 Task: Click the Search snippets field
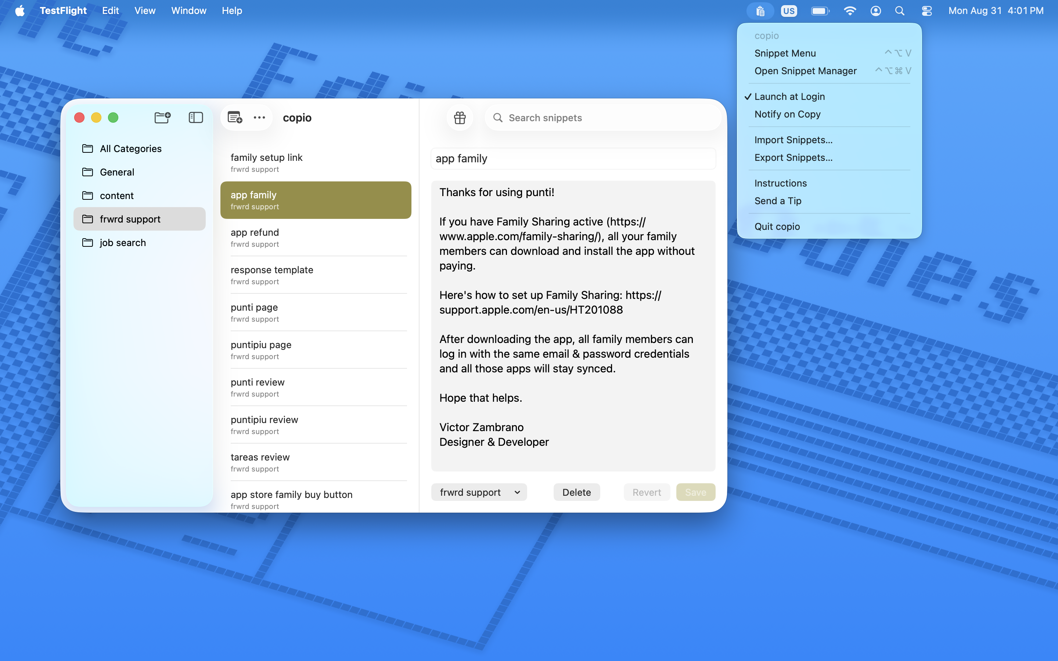[603, 118]
